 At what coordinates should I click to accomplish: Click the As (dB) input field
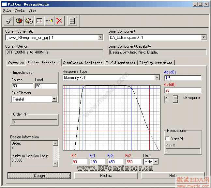point(183,90)
